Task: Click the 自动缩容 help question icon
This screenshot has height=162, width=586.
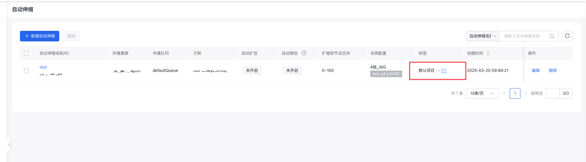Action: pyautogui.click(x=304, y=53)
